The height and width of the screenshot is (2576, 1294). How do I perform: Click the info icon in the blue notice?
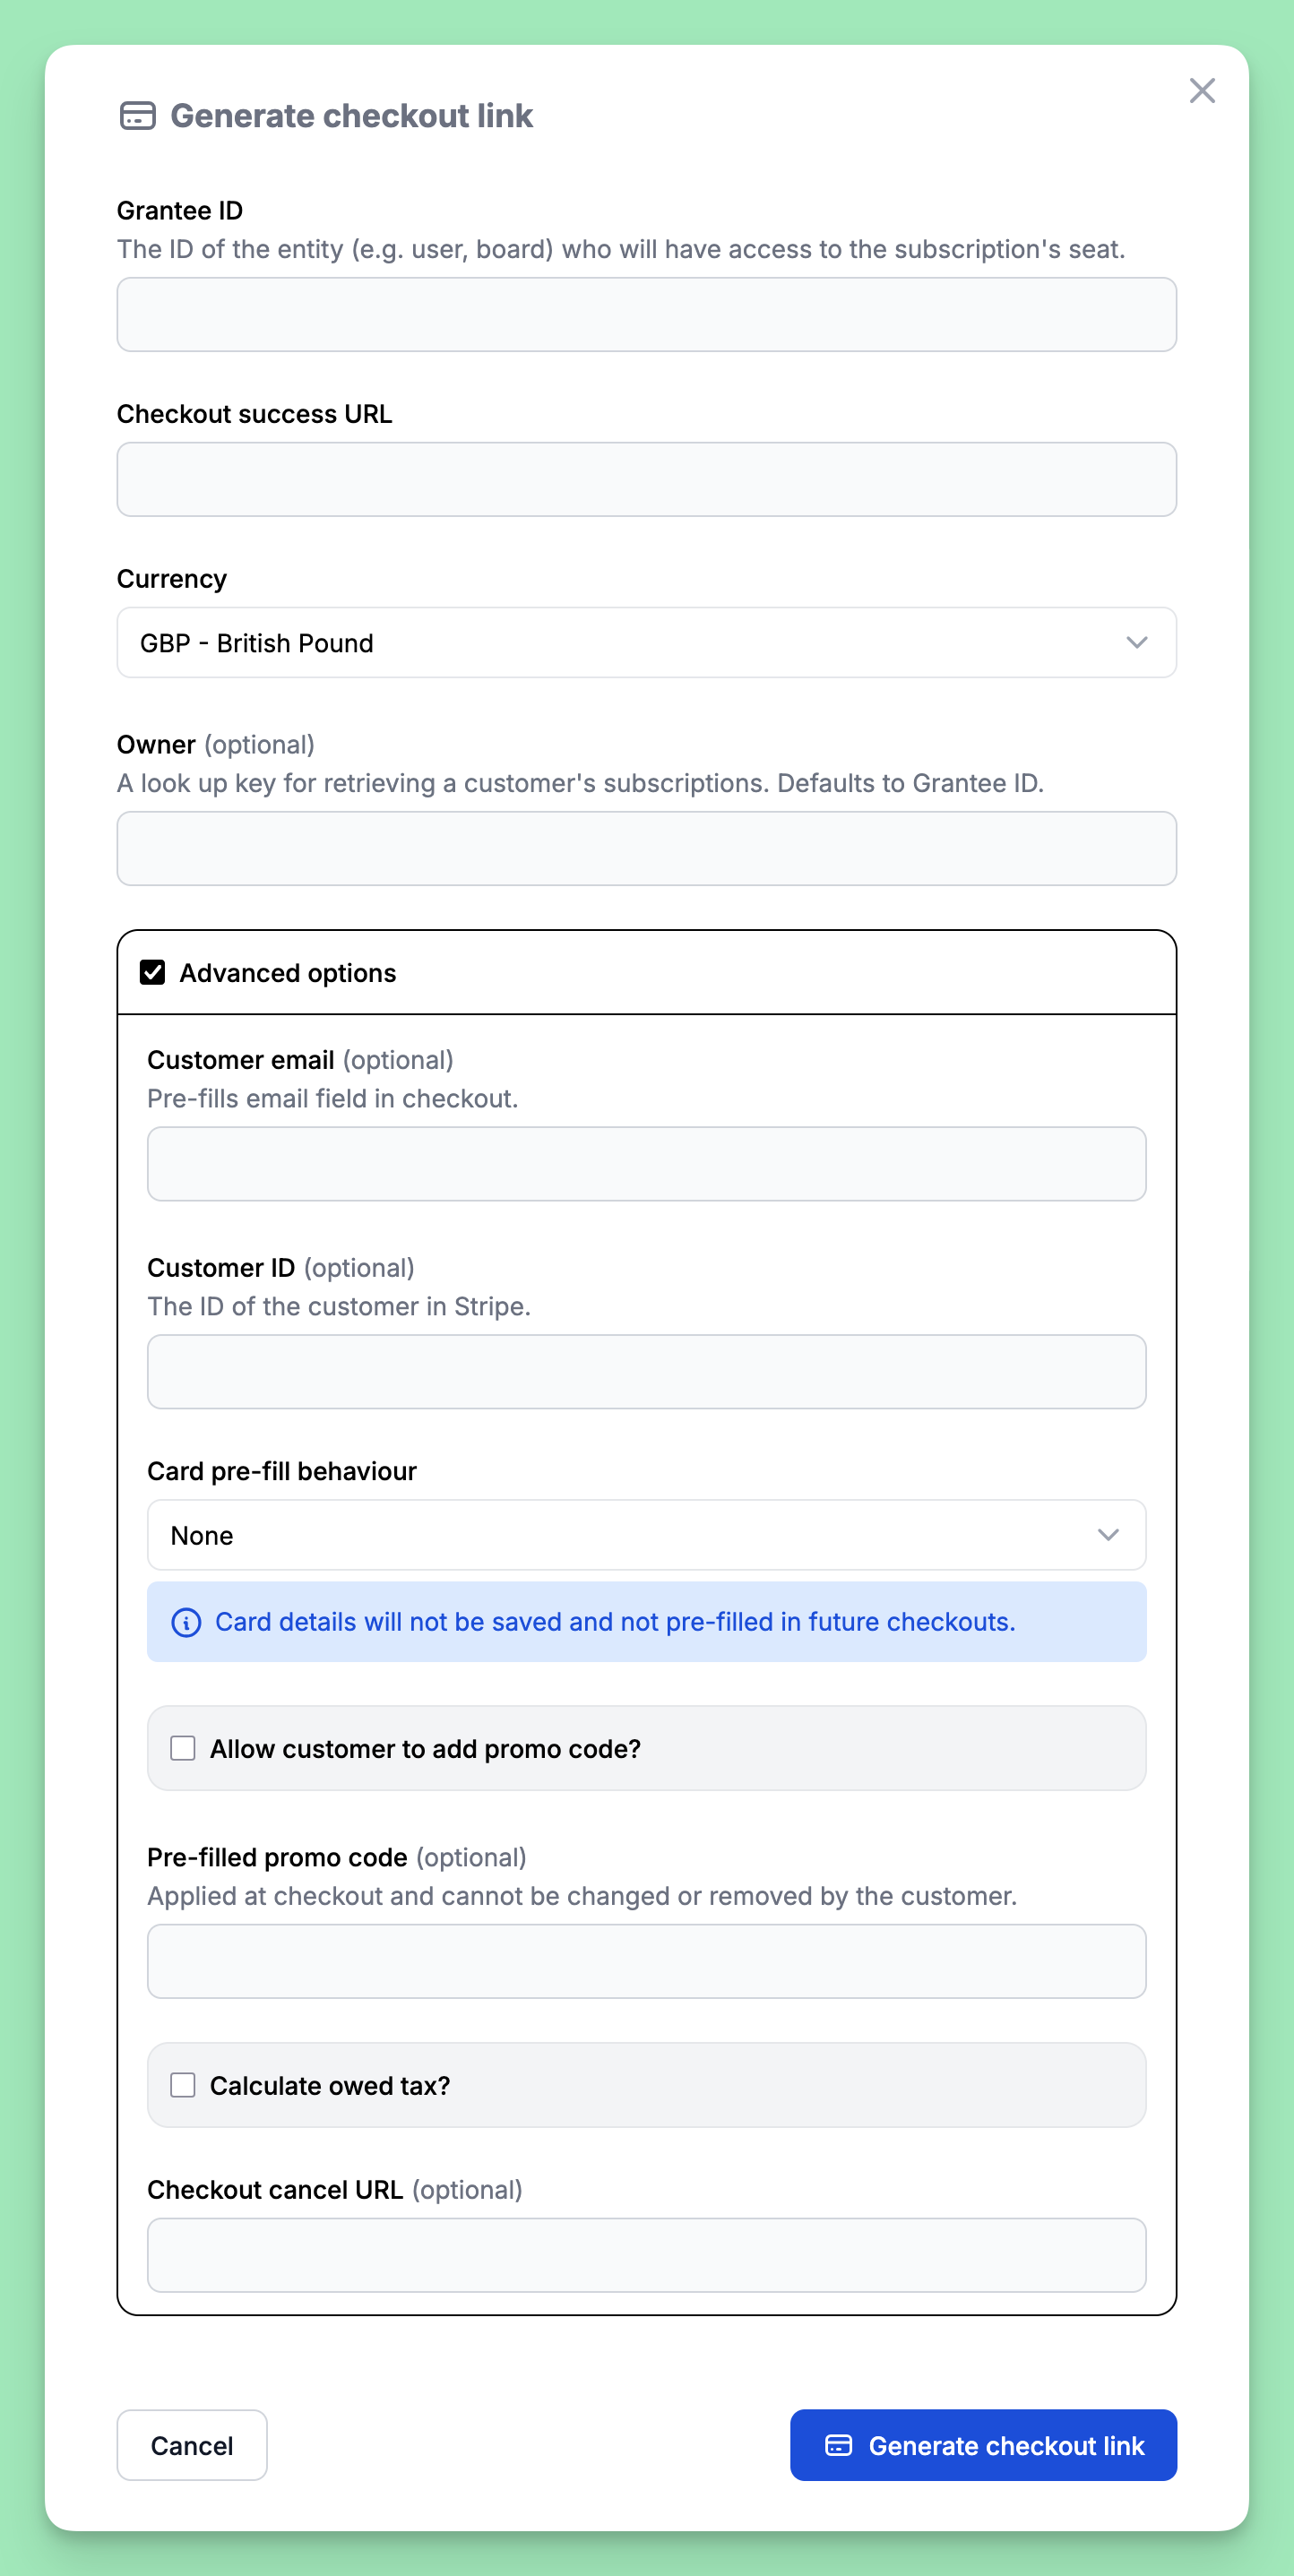186,1622
